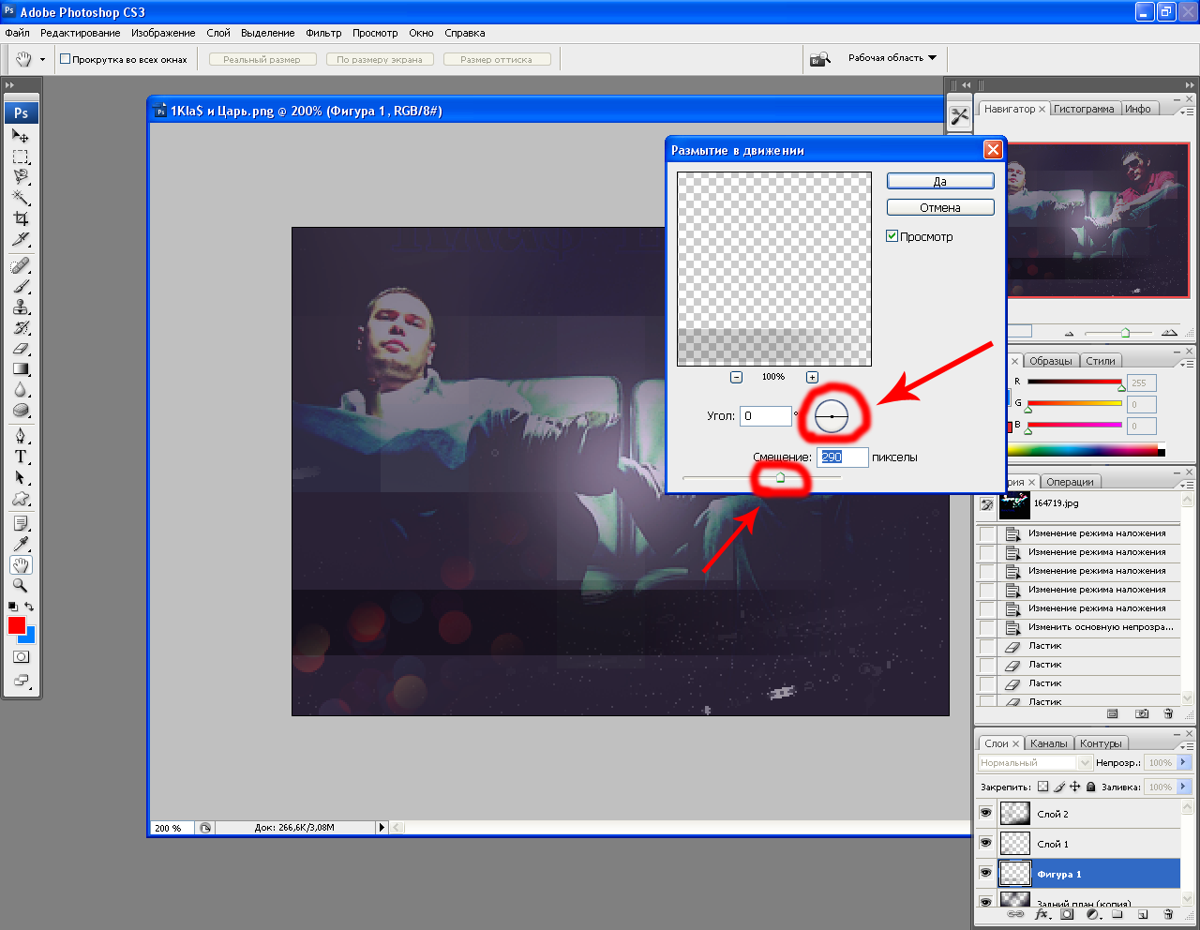Uncheck the Просмотр preview checkbox
The height and width of the screenshot is (930, 1200).
click(x=892, y=236)
